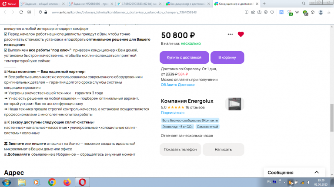Open the network signal tray icon
The image size is (334, 187).
(302, 182)
